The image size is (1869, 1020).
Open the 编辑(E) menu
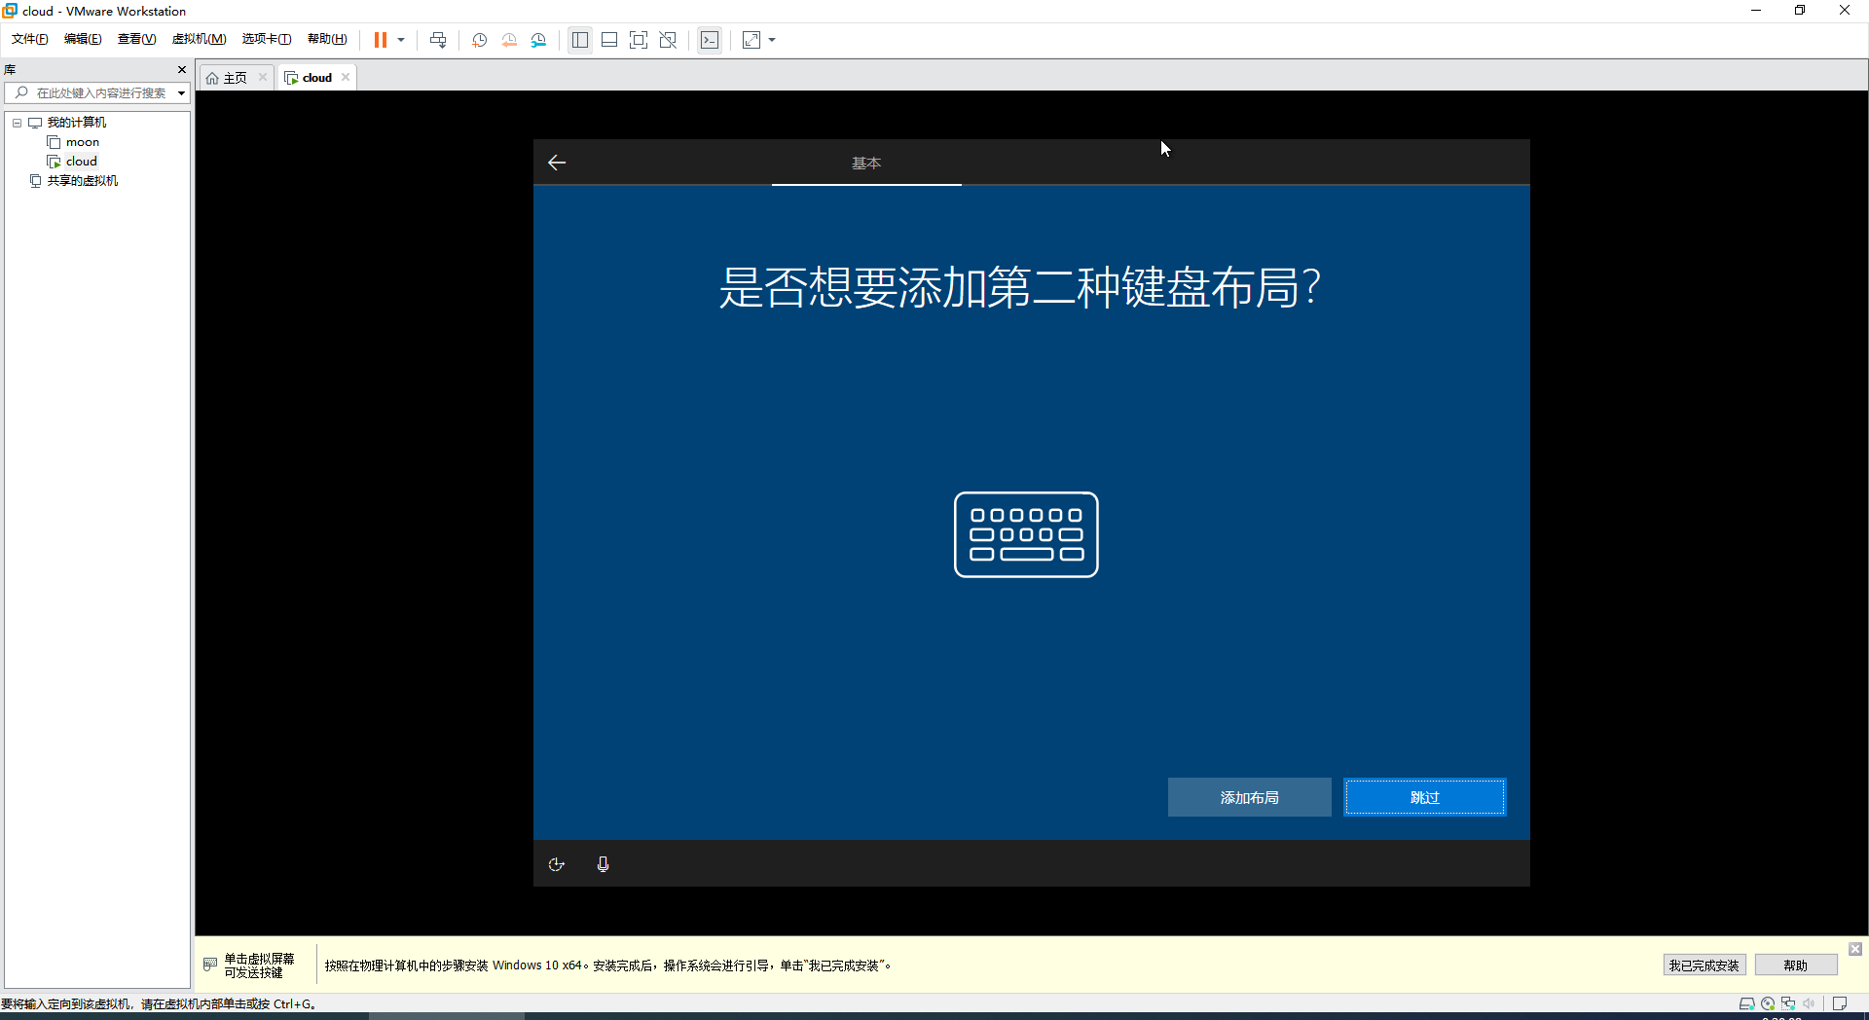tap(83, 39)
